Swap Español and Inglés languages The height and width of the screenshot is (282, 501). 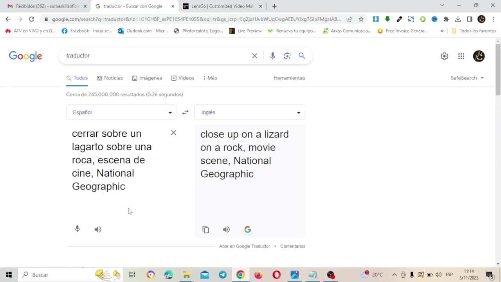185,112
